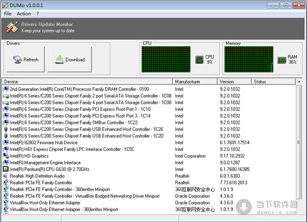Click the RAM module icon

coord(282,60)
